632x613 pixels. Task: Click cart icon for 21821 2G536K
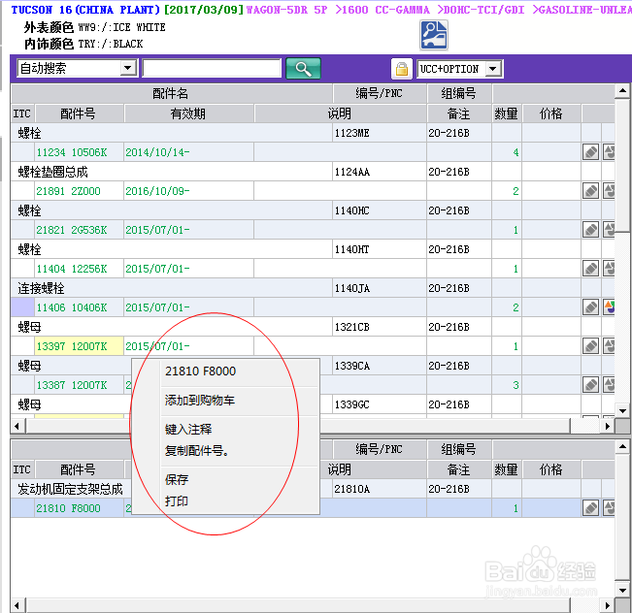[609, 230]
